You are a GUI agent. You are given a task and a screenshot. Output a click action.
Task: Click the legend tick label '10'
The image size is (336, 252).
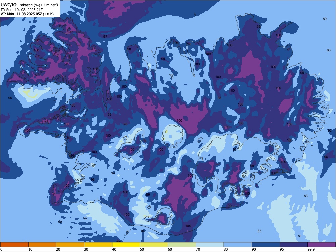coord(30,249)
